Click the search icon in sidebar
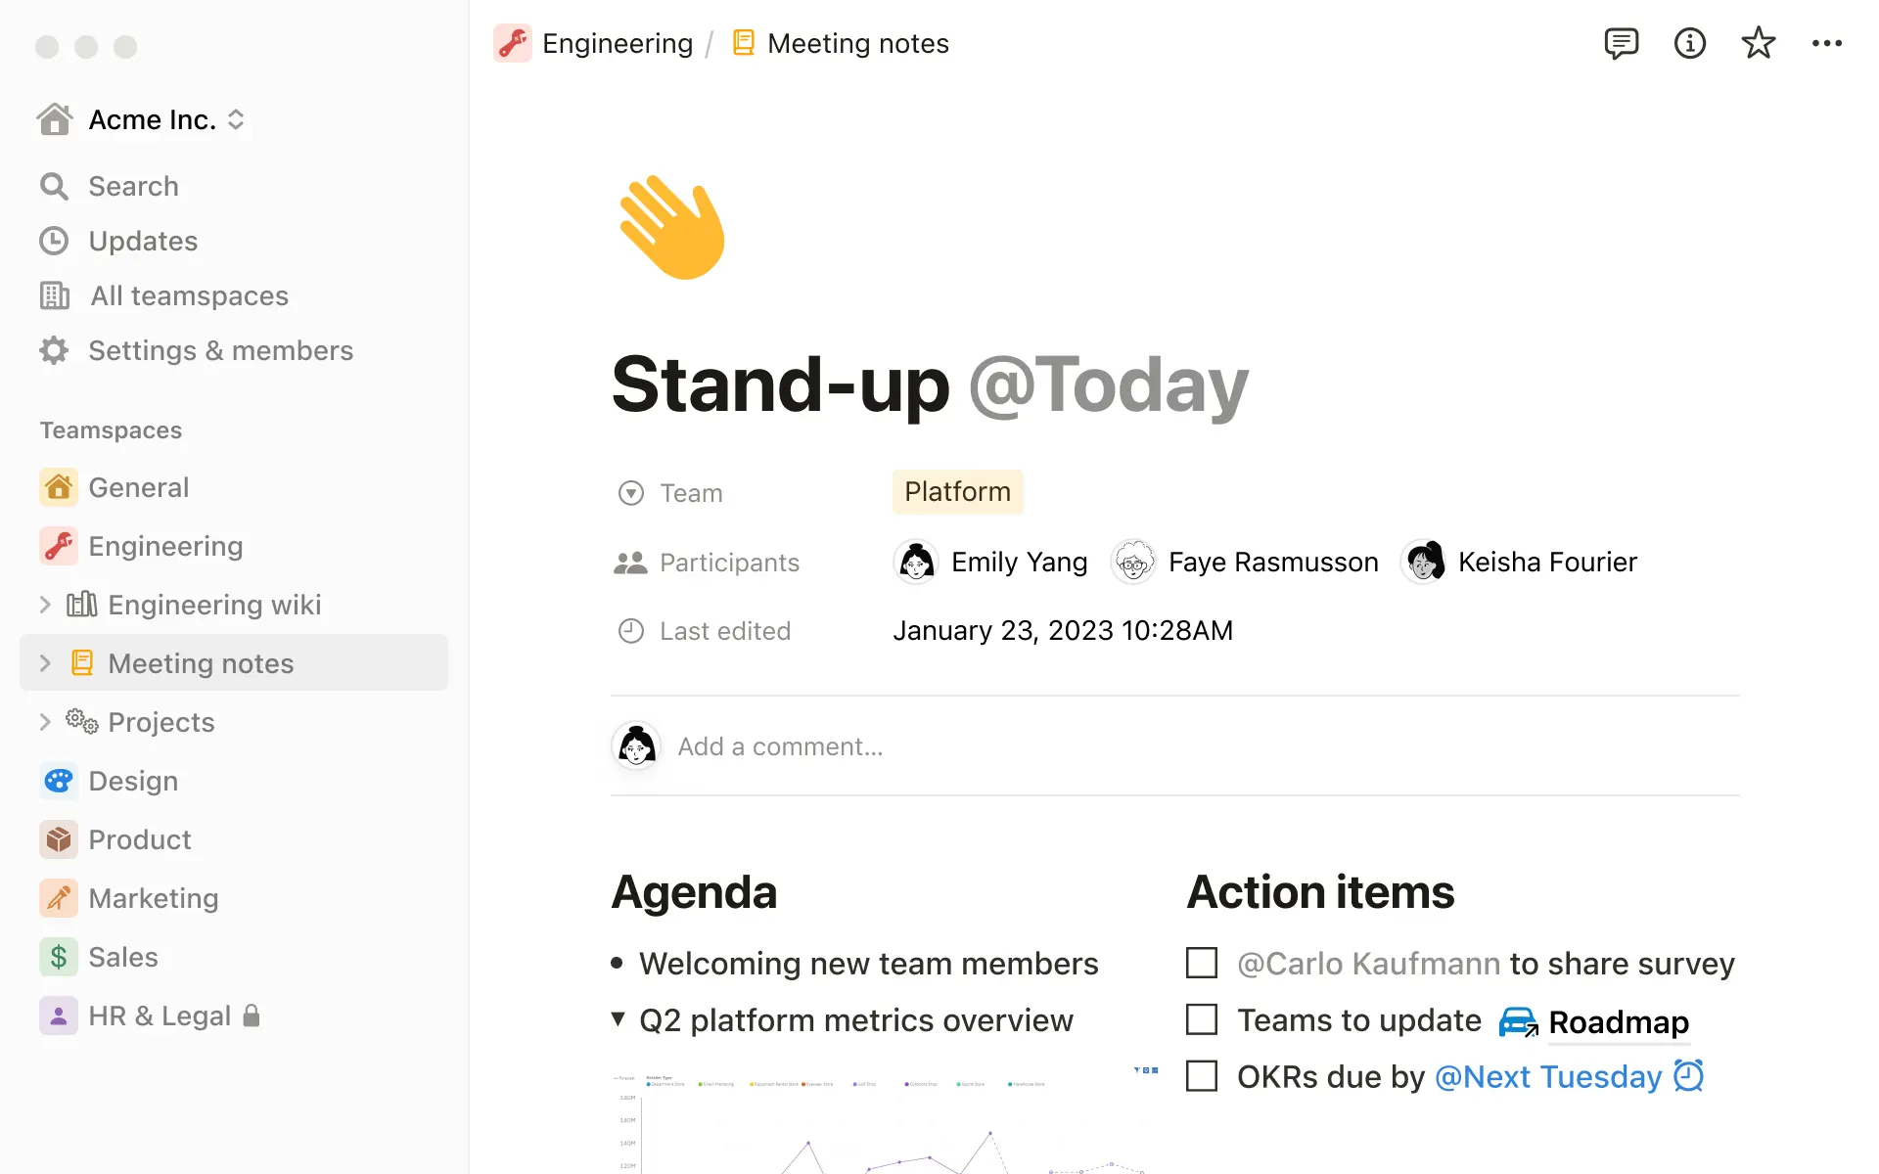 54,185
